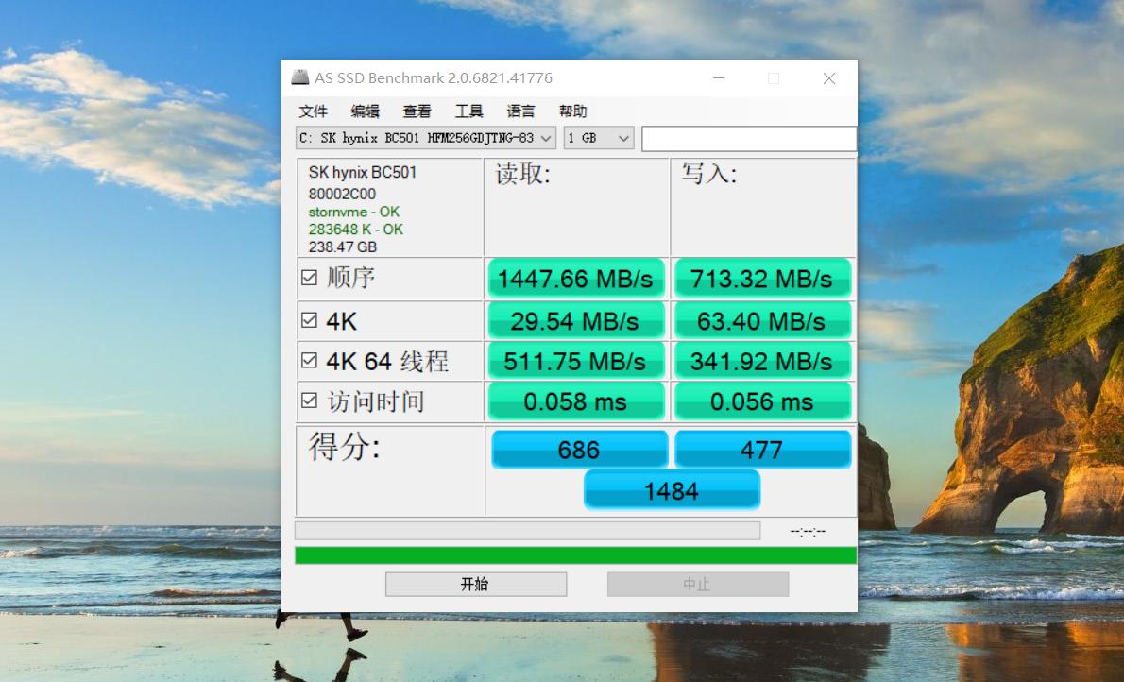Click the green overall progress bar
Screen dimensions: 1124x682
click(x=575, y=555)
